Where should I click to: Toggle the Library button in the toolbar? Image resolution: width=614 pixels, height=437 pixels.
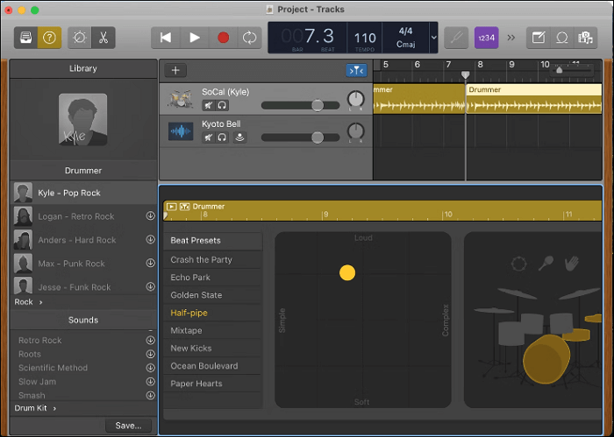(25, 38)
